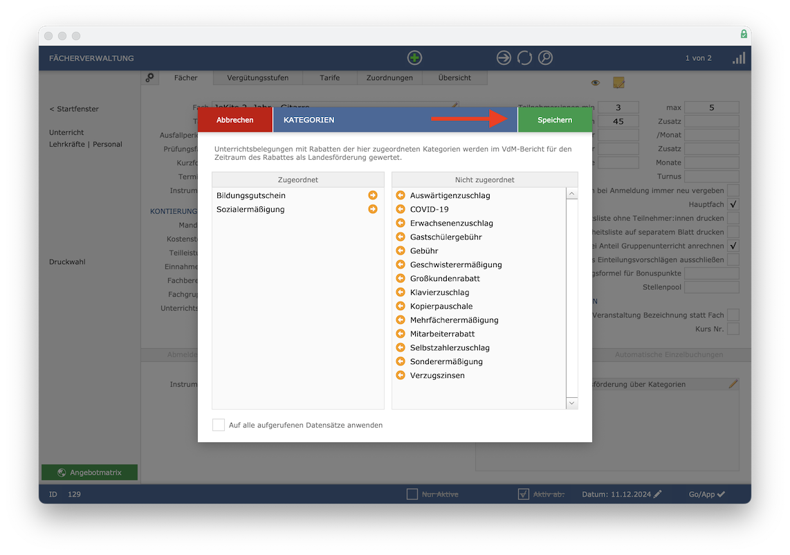Toggle 'Veranstaltung Bezeichnung statt Fach' checkbox
Image resolution: width=790 pixels, height=555 pixels.
pyautogui.click(x=733, y=315)
